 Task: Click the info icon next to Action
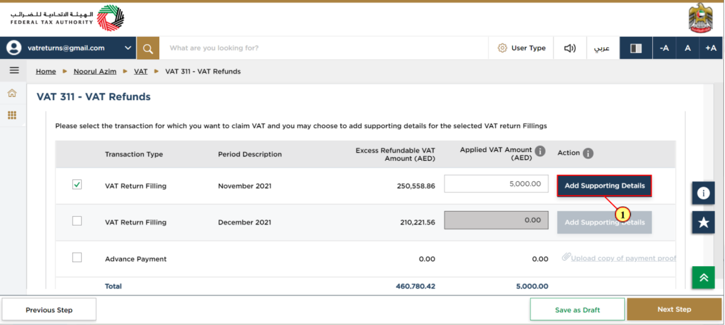tap(588, 153)
